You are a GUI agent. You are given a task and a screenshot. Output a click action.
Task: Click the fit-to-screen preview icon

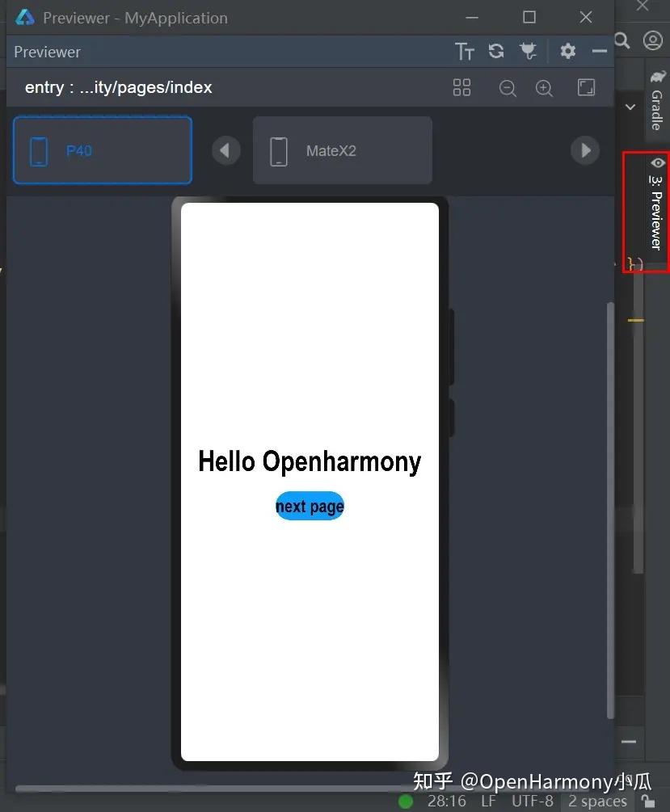click(585, 87)
